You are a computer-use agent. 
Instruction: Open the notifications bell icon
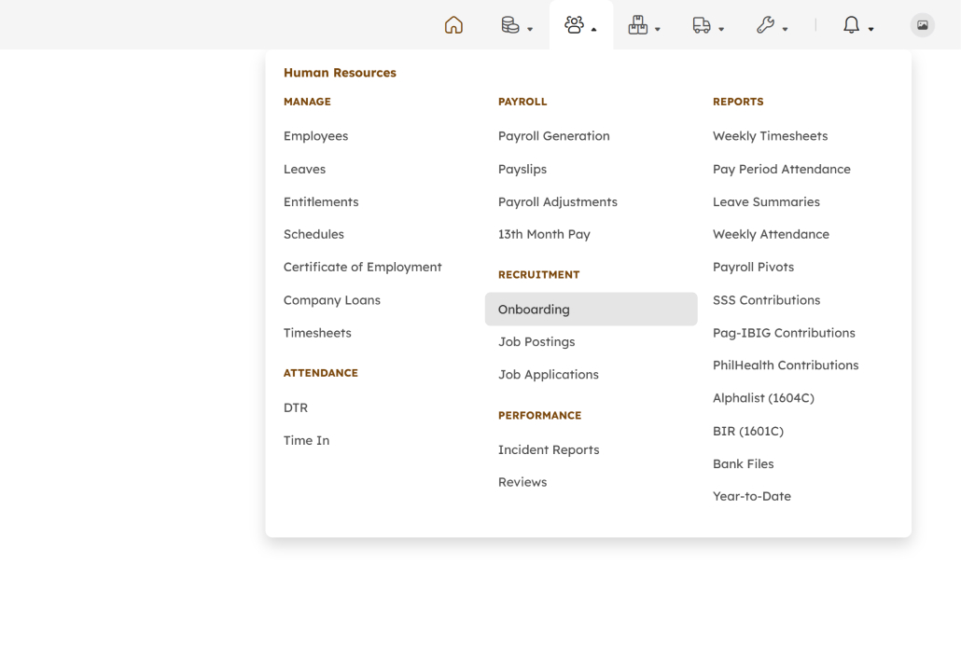(x=851, y=25)
